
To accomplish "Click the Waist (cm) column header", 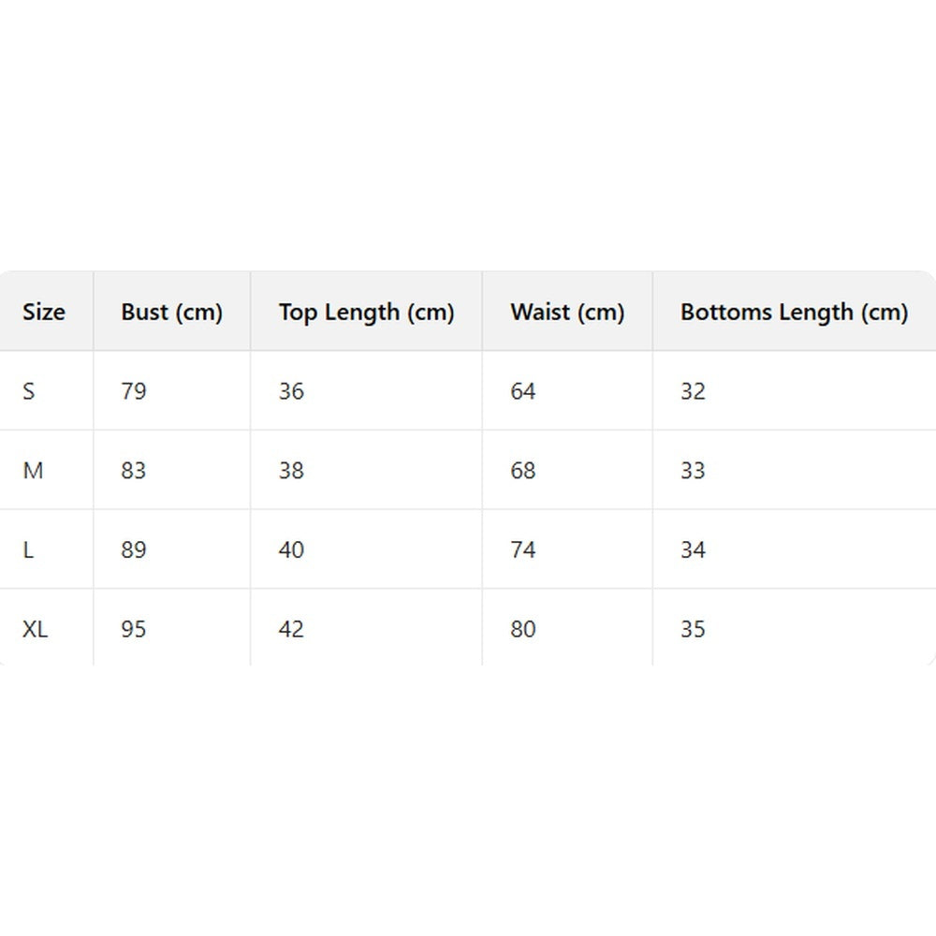I will click(x=567, y=312).
